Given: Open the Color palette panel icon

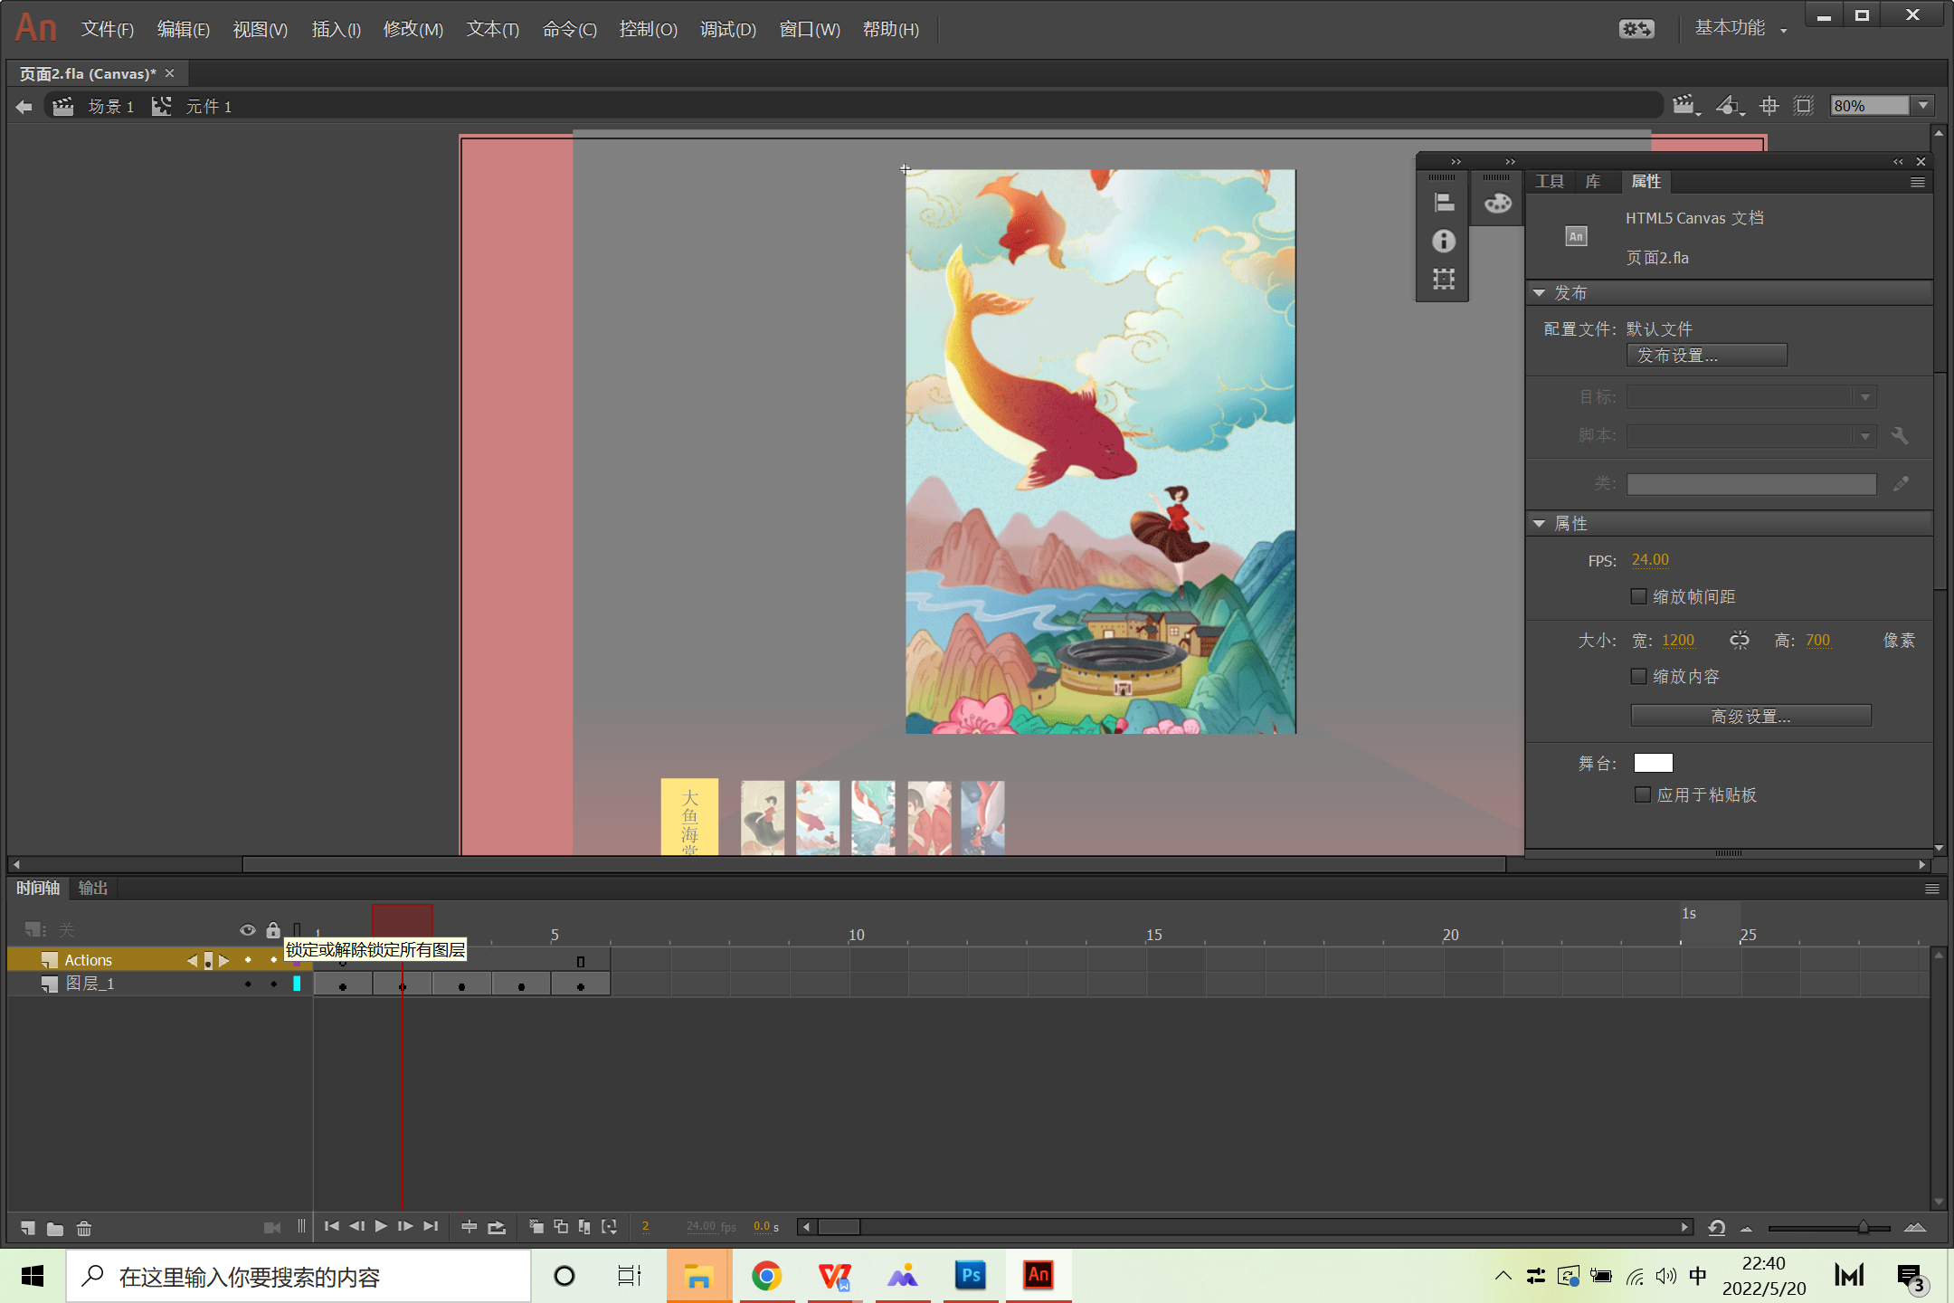Looking at the screenshot, I should pos(1497,203).
